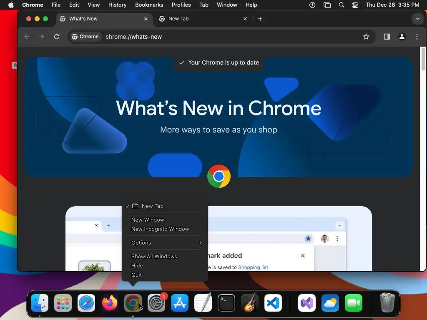This screenshot has height=320, width=427.
Task: Reload the current page
Action: click(57, 37)
